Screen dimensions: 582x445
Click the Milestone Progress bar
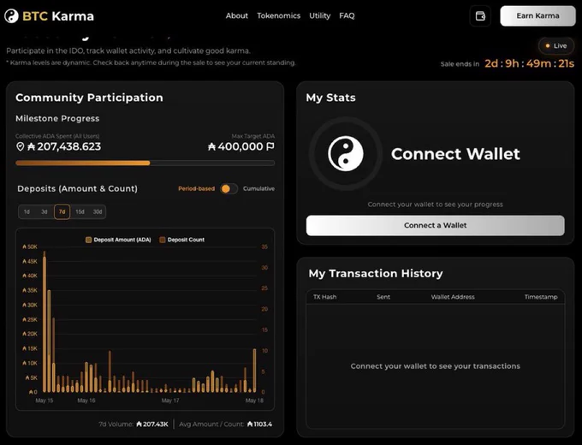145,163
